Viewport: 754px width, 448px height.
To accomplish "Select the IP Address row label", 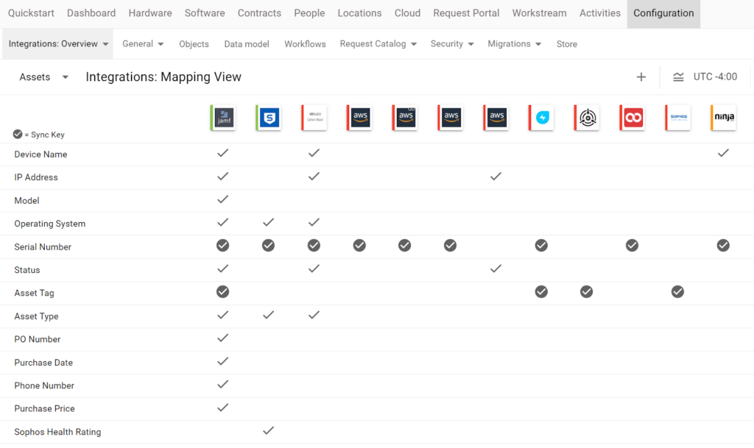I will pos(36,177).
